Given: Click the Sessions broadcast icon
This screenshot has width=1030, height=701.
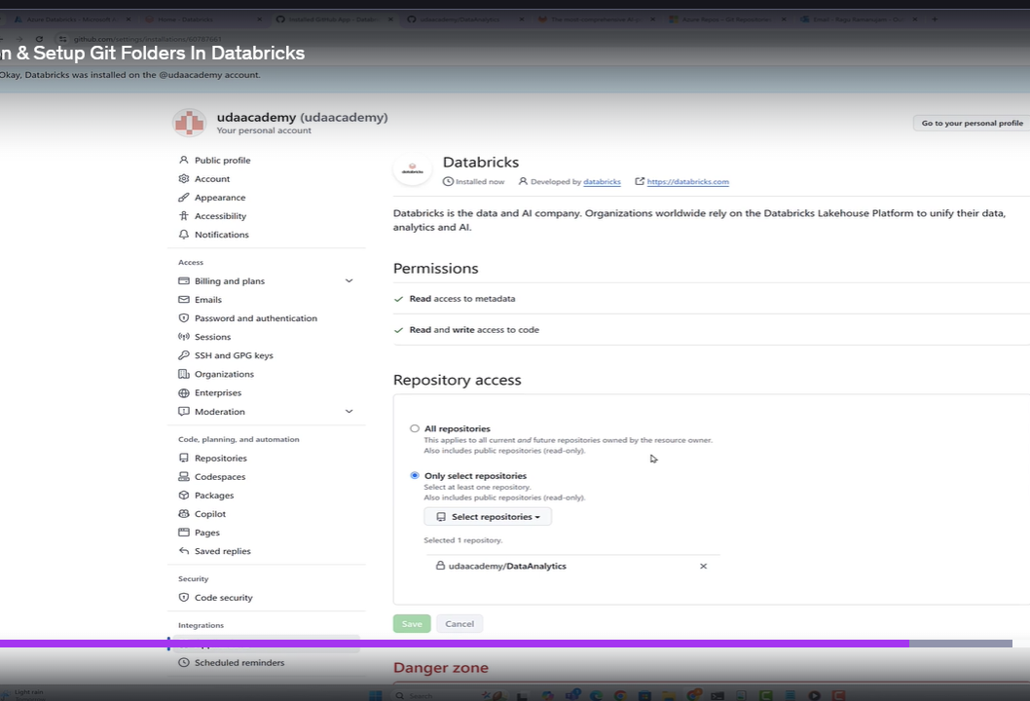Looking at the screenshot, I should pos(184,336).
